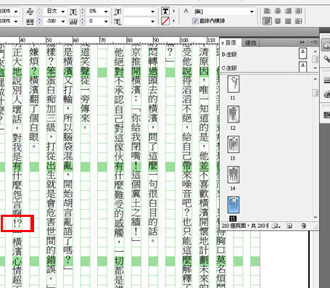
Task: Click the mojikumi after-character icon in the lower row
Action: click(x=117, y=22)
